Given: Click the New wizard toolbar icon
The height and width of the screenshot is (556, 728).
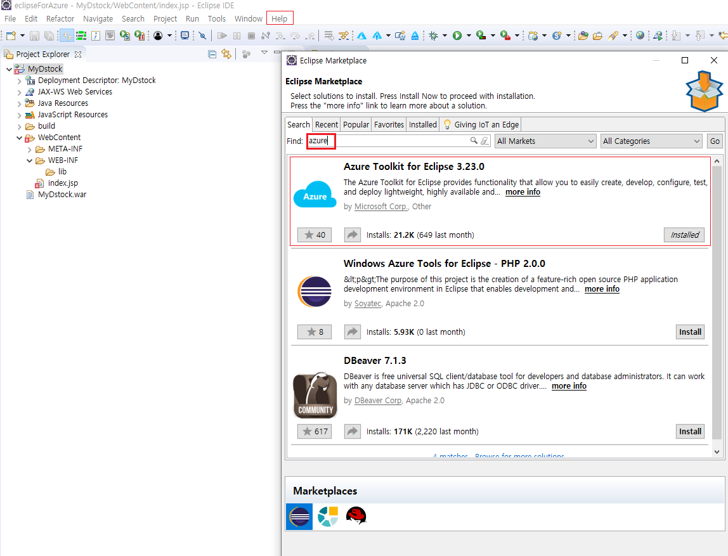Looking at the screenshot, I should [11, 36].
